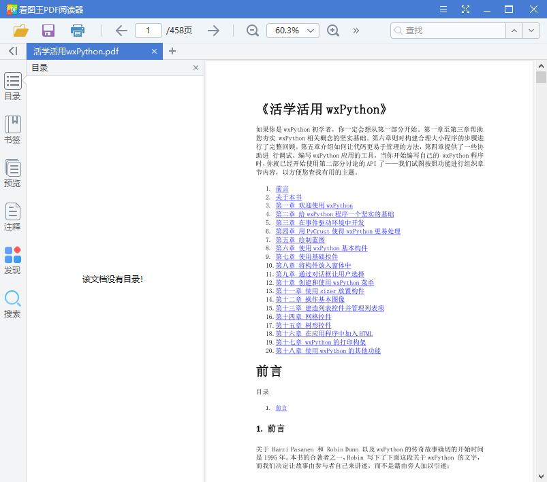This screenshot has width=547, height=482.
Task: Follow the 前言 hyperlink in the document
Action: 282,188
